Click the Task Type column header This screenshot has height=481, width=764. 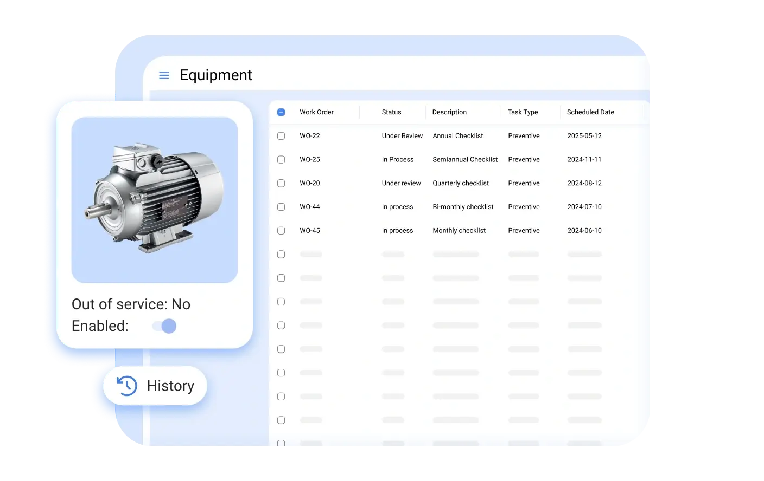tap(523, 112)
